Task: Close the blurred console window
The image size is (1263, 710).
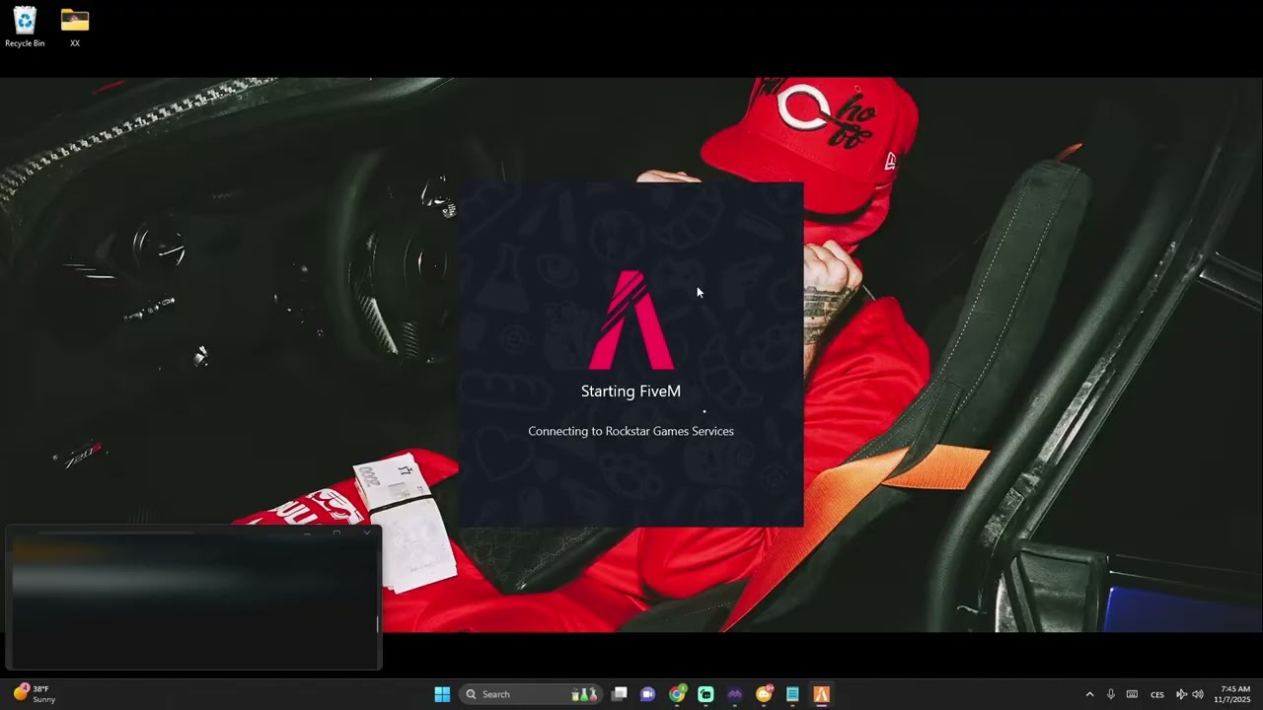Action: tap(367, 533)
